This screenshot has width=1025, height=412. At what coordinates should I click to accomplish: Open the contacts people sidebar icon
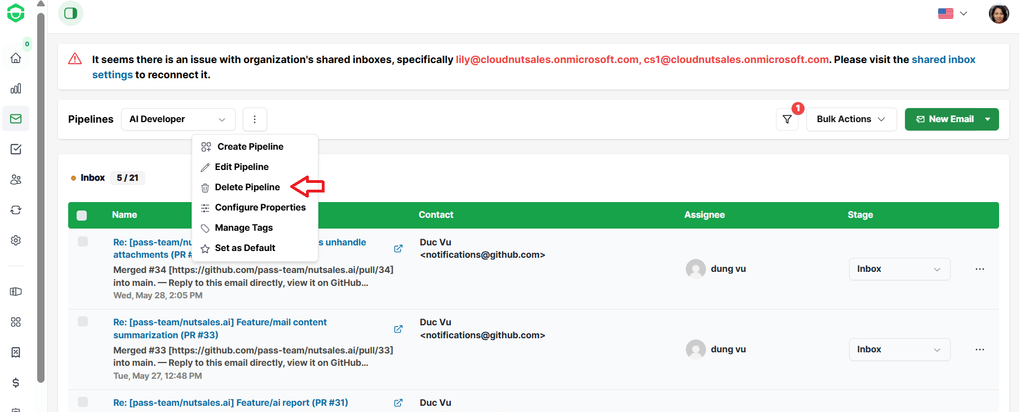16,180
